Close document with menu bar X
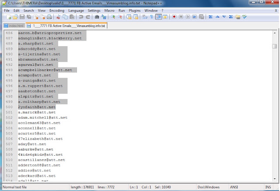This screenshot has width=280, height=191. (276, 10)
